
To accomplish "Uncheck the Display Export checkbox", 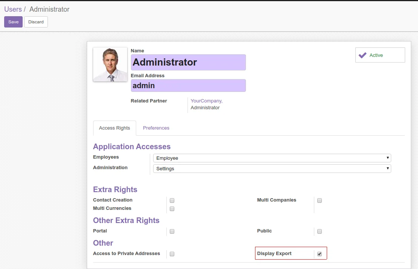I will pos(320,254).
